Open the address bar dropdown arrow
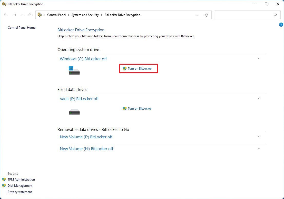The width and height of the screenshot is (284, 199). coord(197,15)
